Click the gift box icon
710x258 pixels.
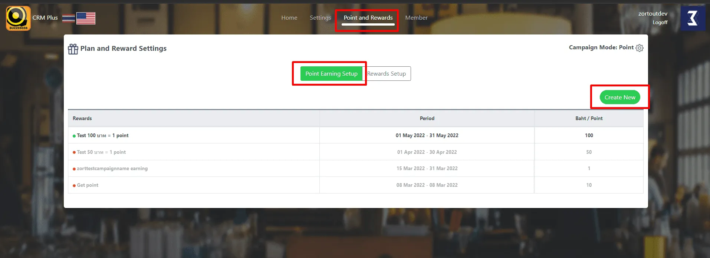click(x=73, y=49)
